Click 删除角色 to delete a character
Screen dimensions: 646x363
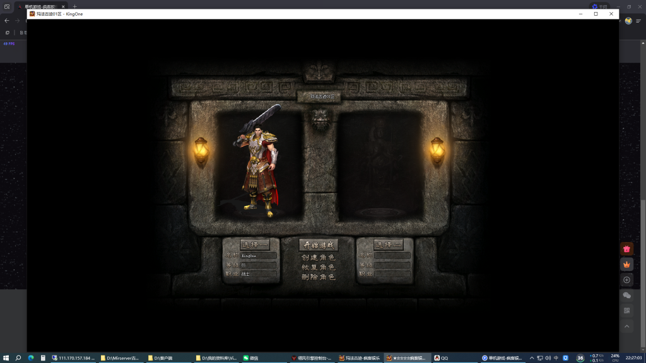tap(319, 277)
